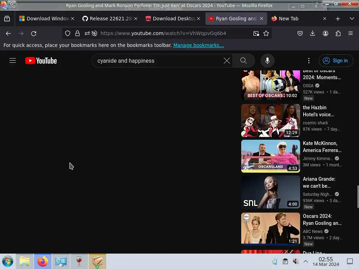Open YouTube settings three-dot menu
Viewport: 359px width, 269px height.
click(309, 61)
